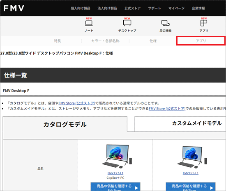Image resolution: width=226 pixels, height=191 pixels.
Task: Open the FMV F77-L1 product link
Action: [x=115, y=173]
